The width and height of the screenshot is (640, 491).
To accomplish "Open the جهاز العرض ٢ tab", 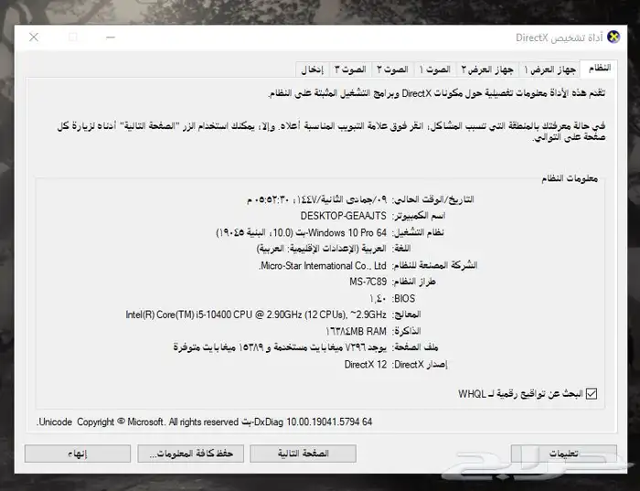I will coord(487,69).
